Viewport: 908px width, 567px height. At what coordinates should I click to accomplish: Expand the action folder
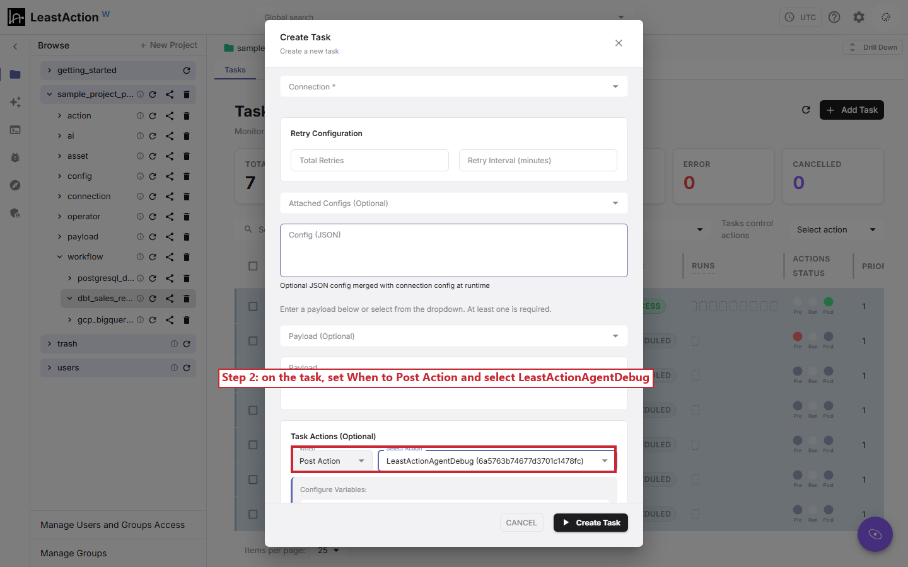click(59, 116)
